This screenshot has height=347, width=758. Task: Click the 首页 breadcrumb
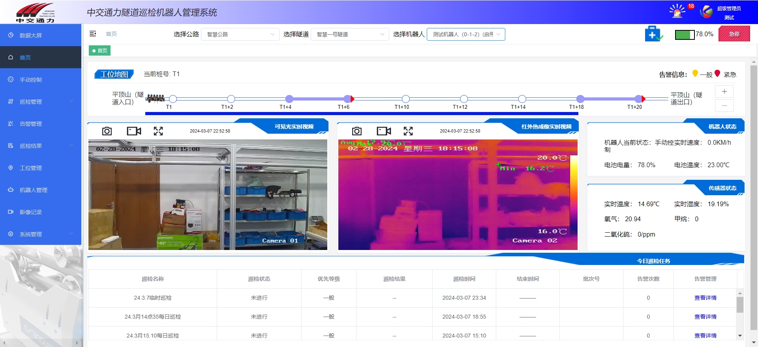click(x=111, y=34)
